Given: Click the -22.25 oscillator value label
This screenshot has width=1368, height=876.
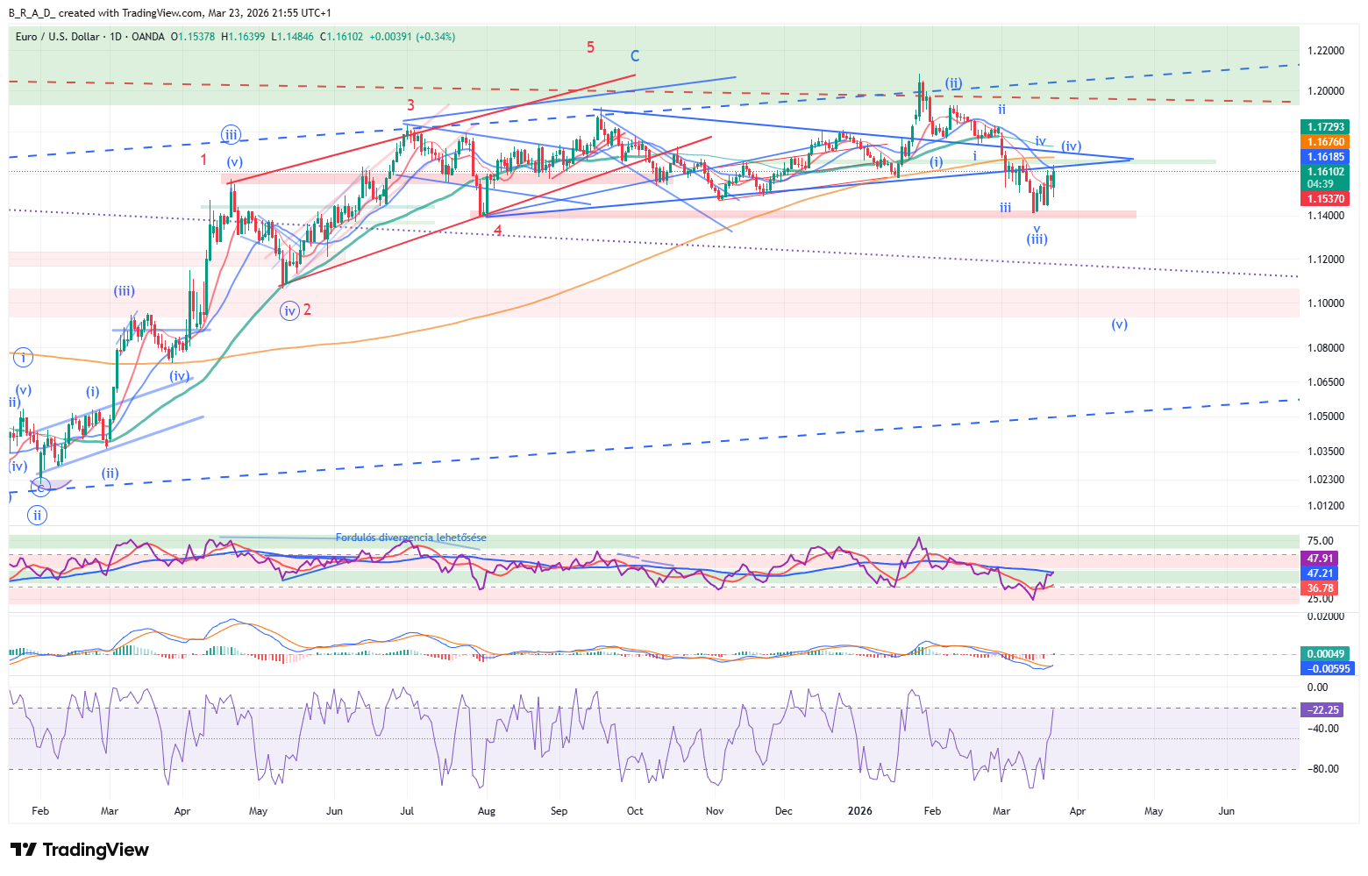Looking at the screenshot, I should [x=1323, y=710].
